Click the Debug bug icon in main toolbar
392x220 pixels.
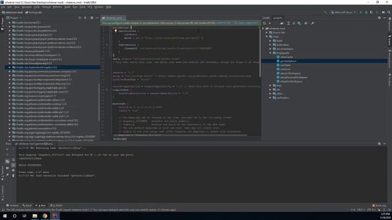[366, 12]
